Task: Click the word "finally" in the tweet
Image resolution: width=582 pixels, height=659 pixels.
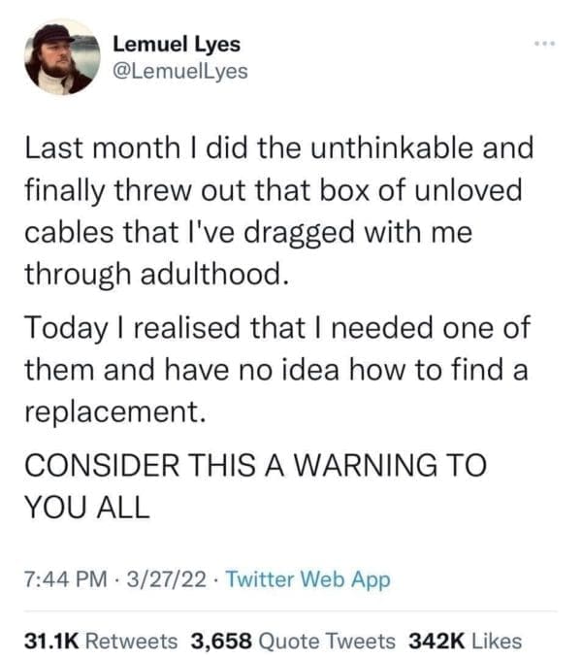Action: coord(60,191)
